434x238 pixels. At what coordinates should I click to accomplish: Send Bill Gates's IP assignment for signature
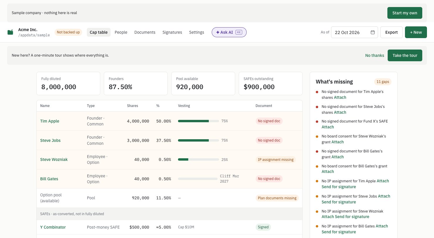[x=339, y=232]
